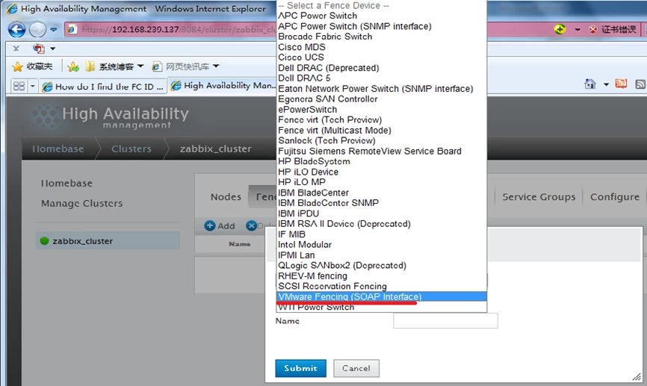This screenshot has width=647, height=386.
Task: Click the fence device Name input field
Action: (445, 321)
